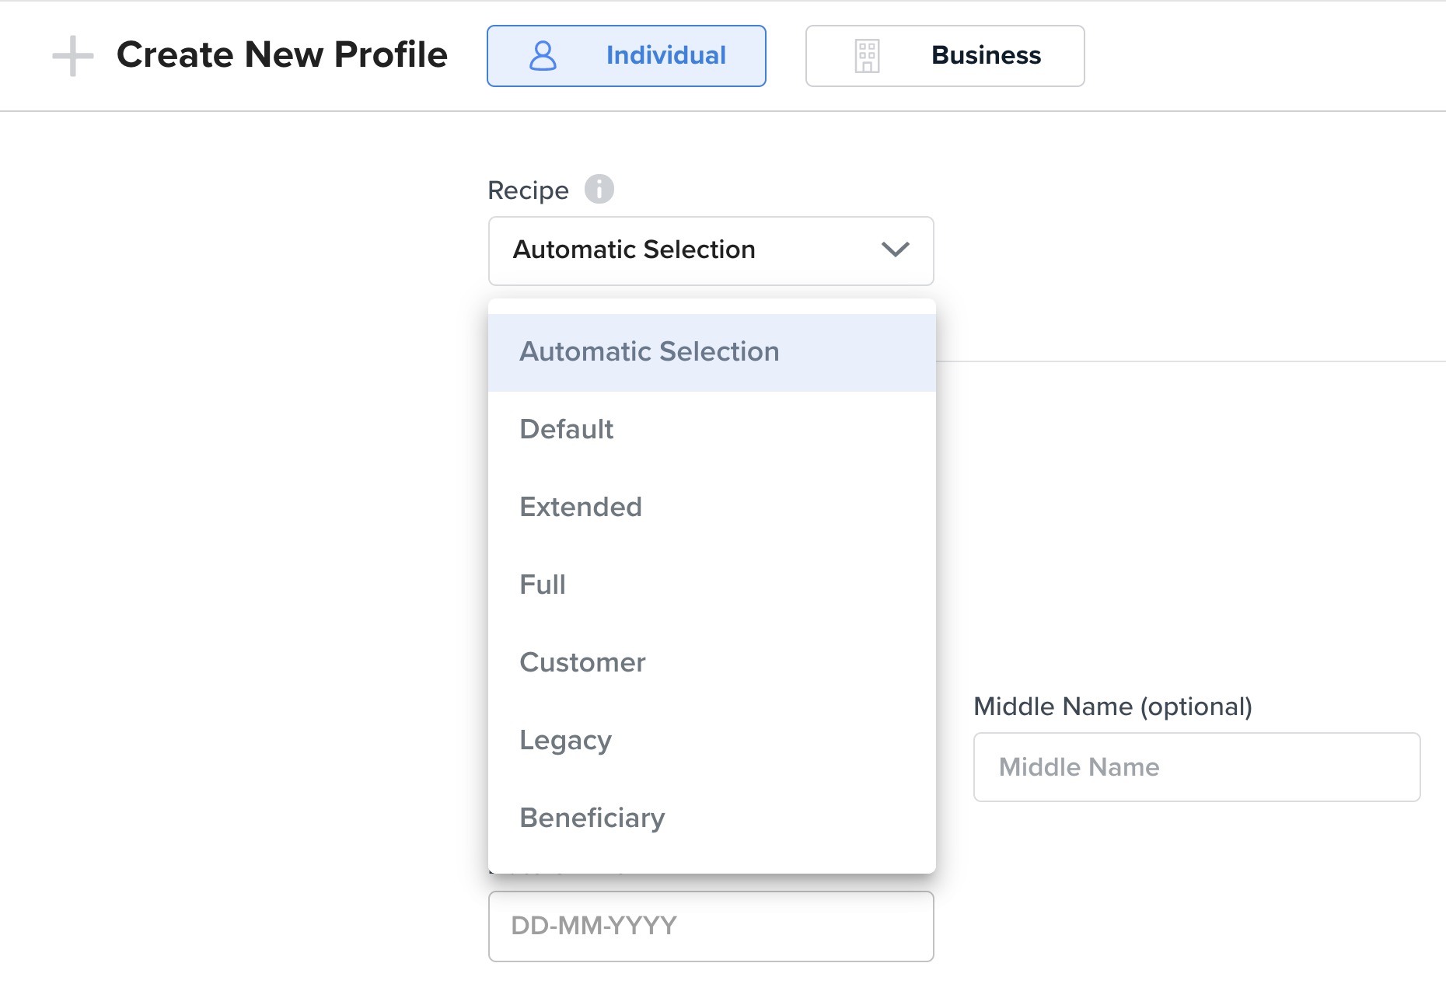Image resolution: width=1446 pixels, height=984 pixels.
Task: Click the info icon next to Recipe
Action: point(599,189)
